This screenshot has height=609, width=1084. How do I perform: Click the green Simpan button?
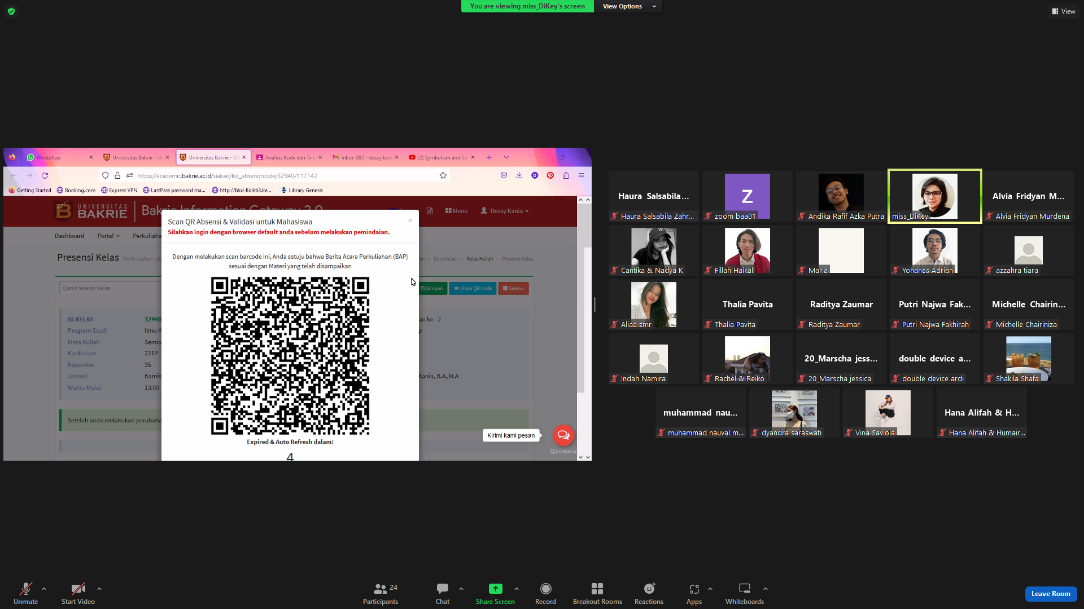tap(432, 288)
